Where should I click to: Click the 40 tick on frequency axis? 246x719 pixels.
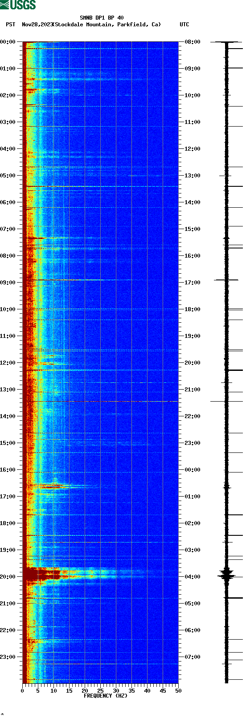click(x=147, y=691)
